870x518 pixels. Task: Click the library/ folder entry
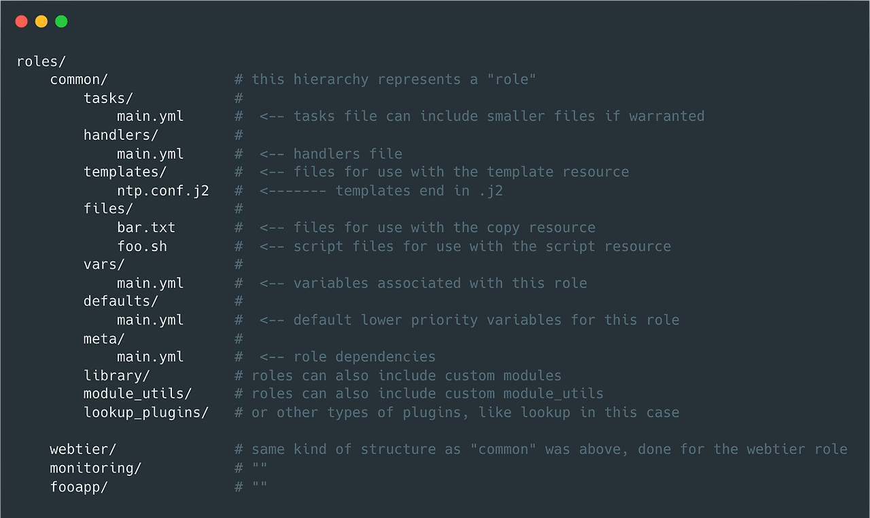(x=117, y=375)
